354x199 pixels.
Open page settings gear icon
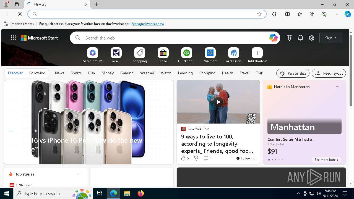tap(312, 38)
